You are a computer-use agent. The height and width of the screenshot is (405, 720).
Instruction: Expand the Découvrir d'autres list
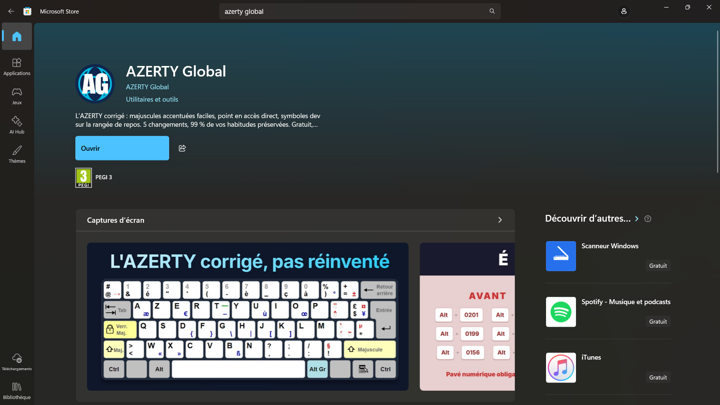(636, 219)
